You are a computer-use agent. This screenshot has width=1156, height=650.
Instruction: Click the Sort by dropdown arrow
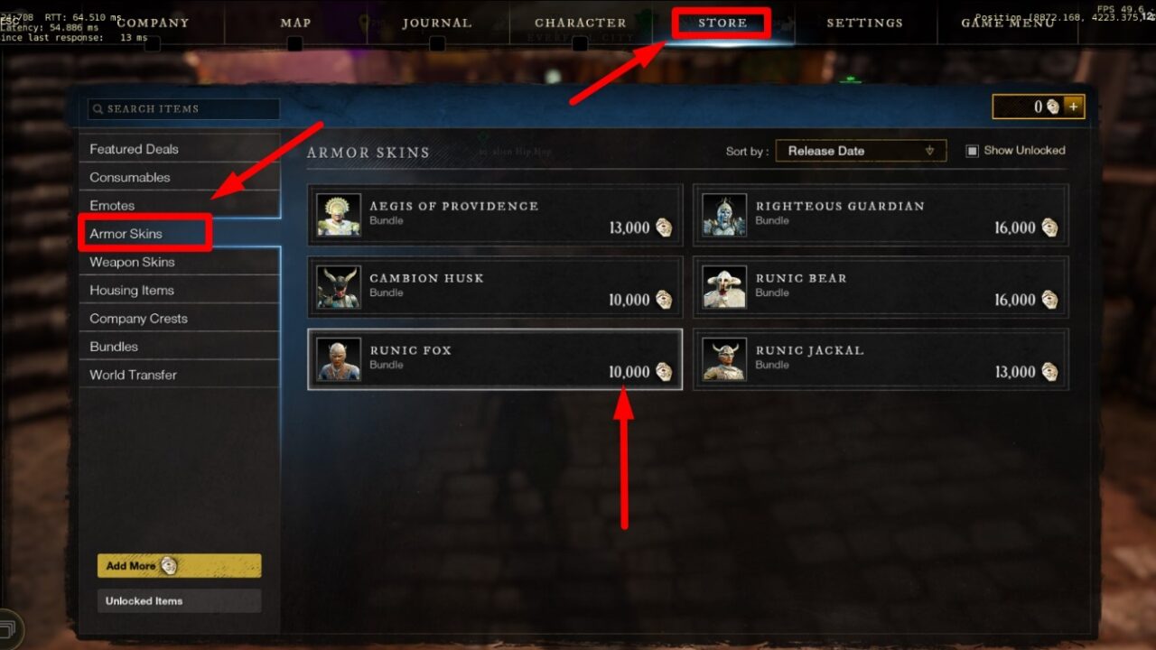pos(929,151)
